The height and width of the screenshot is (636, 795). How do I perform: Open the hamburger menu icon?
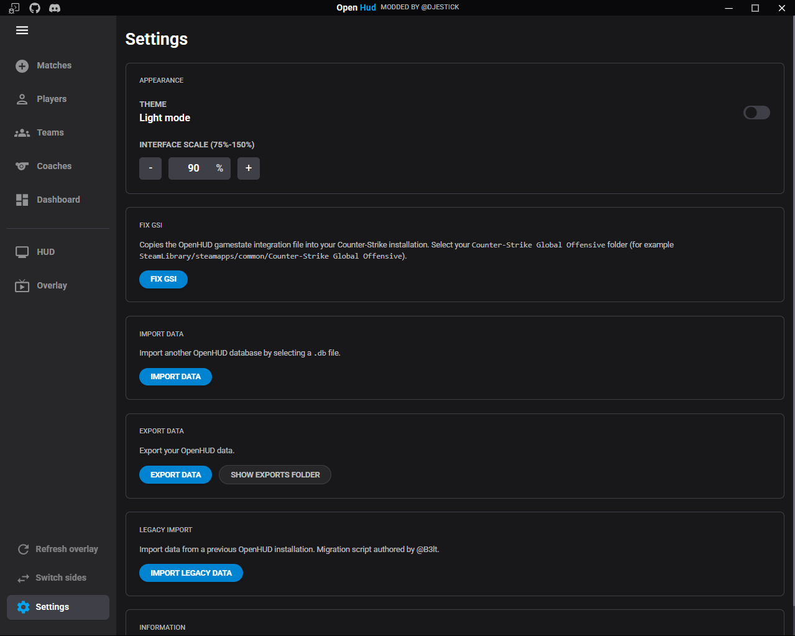[22, 30]
